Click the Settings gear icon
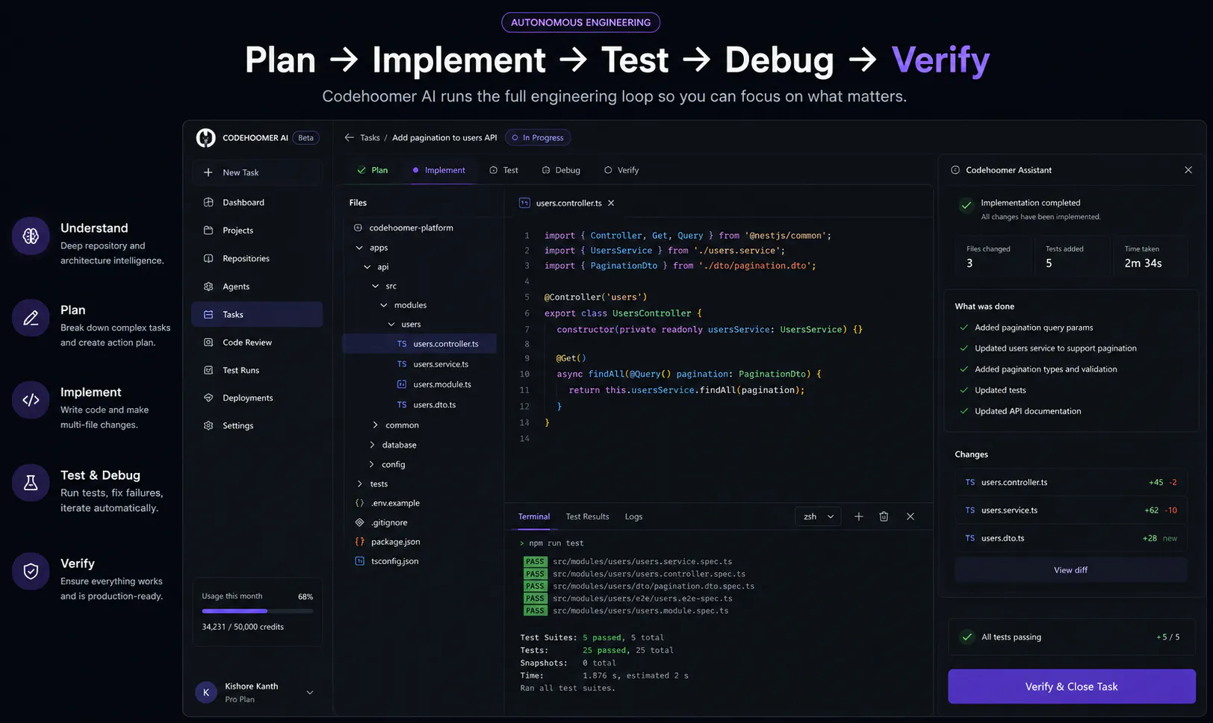Viewport: 1213px width, 723px height. click(208, 425)
